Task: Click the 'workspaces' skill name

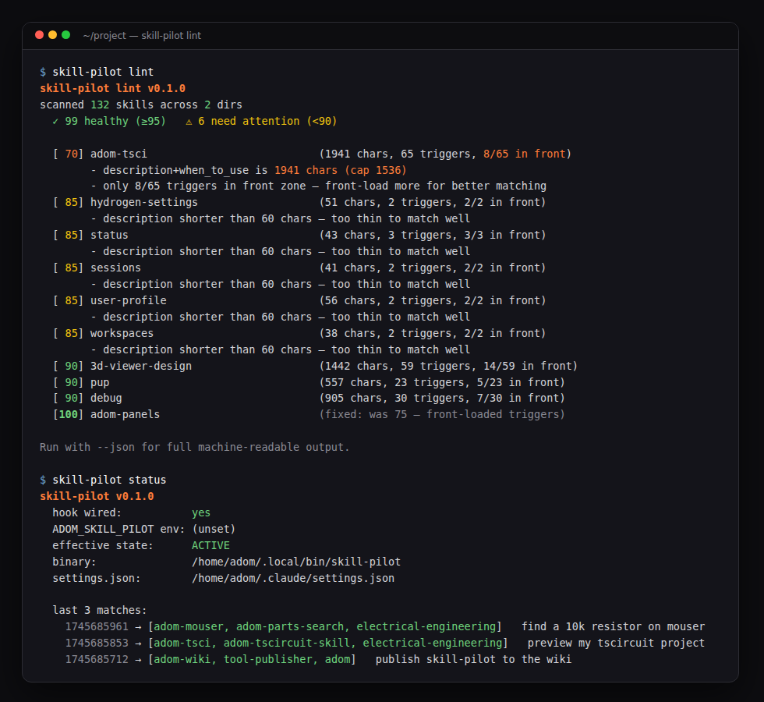Action: 122,334
